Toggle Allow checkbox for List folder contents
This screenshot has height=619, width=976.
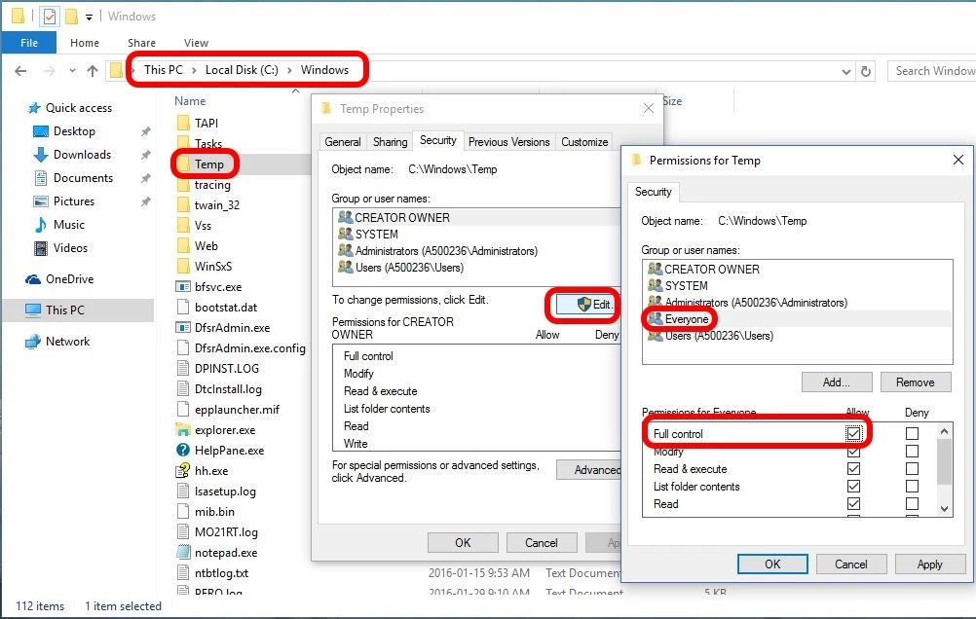click(853, 486)
